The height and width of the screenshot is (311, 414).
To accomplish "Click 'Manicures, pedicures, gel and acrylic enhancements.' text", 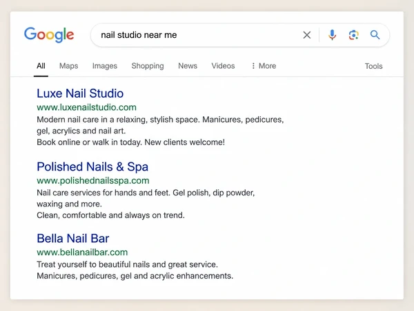I will (x=135, y=276).
